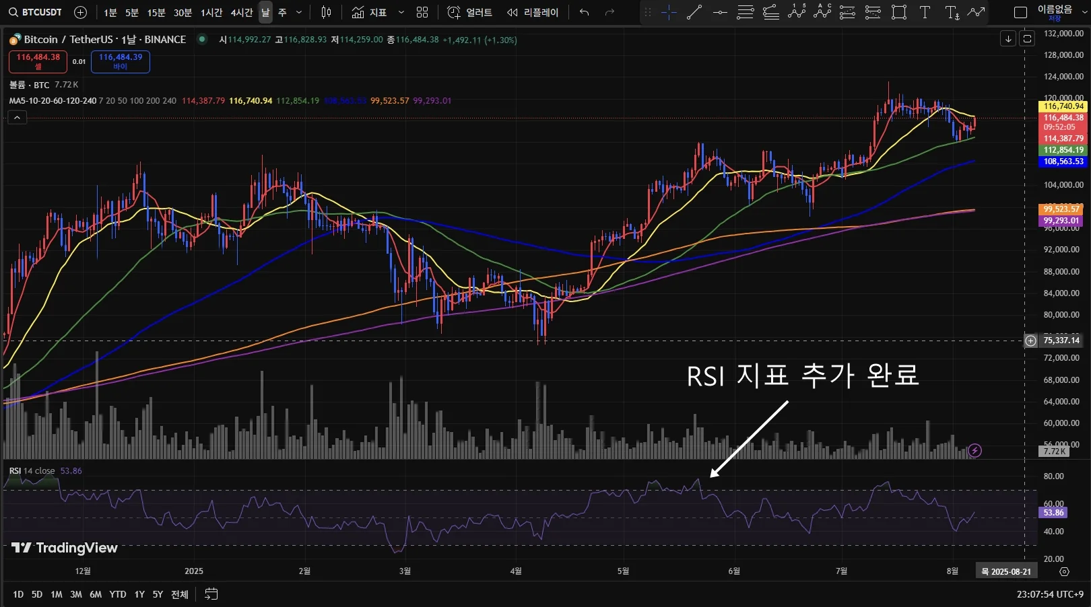Select the arrow path drawing tool
The width and height of the screenshot is (1091, 607).
(976, 12)
